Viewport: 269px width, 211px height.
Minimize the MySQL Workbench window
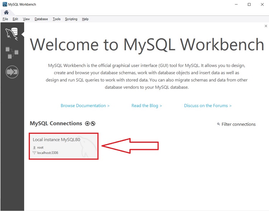tap(236, 4)
